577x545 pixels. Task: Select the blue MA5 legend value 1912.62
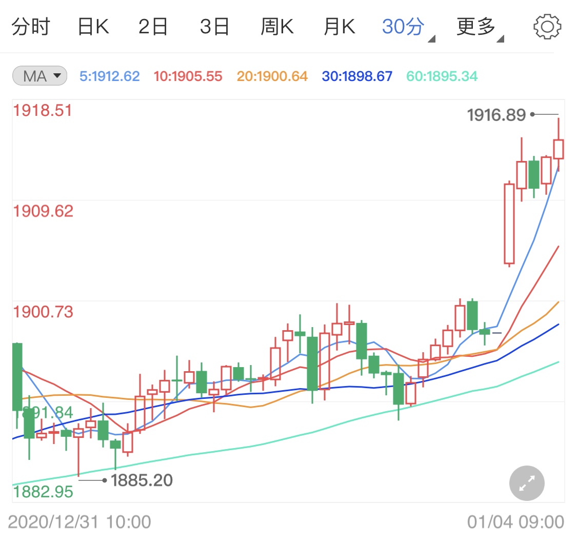[x=109, y=75]
